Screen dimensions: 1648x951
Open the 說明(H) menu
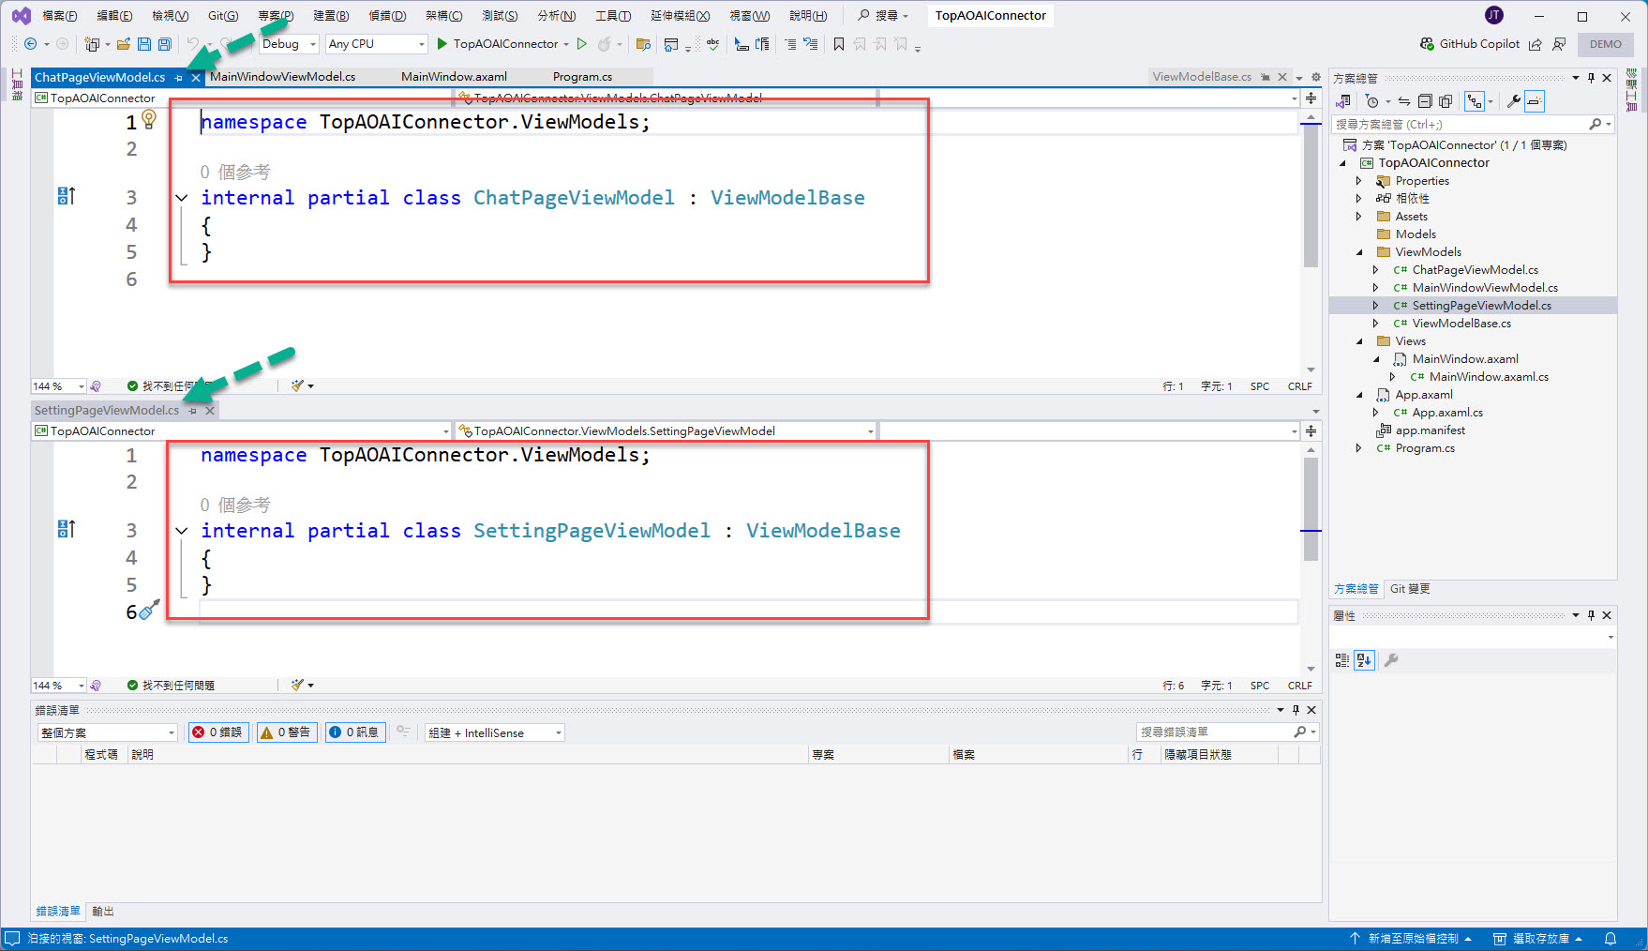808,15
